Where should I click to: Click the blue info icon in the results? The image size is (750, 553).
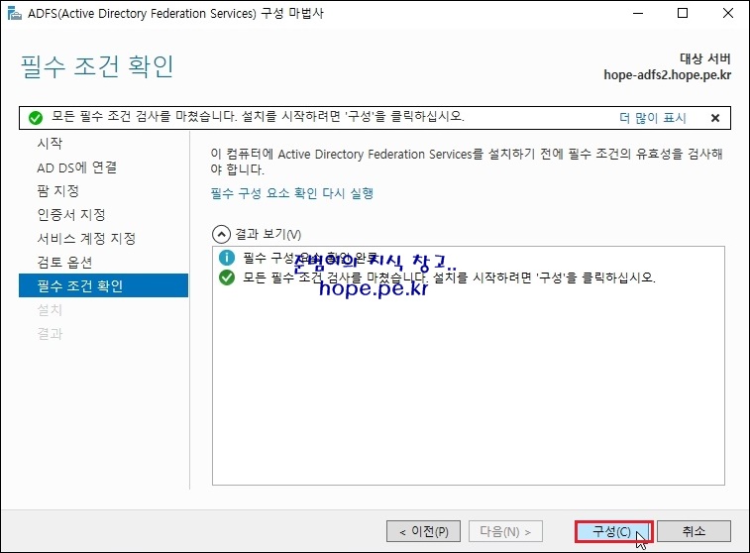tap(227, 258)
